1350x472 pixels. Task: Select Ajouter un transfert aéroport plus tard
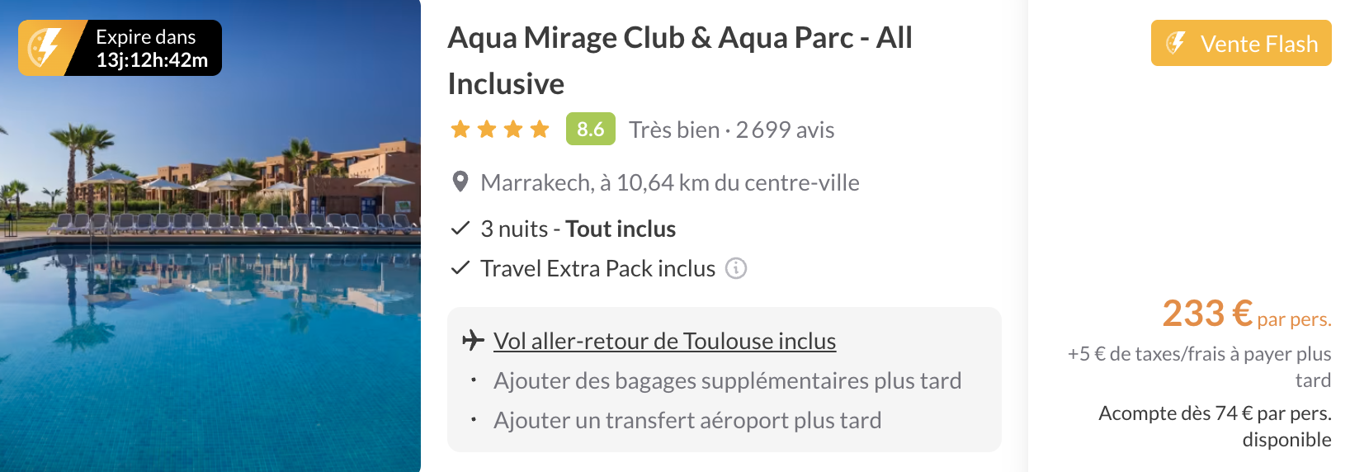point(687,420)
